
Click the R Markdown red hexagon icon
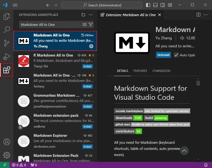pos(24,61)
